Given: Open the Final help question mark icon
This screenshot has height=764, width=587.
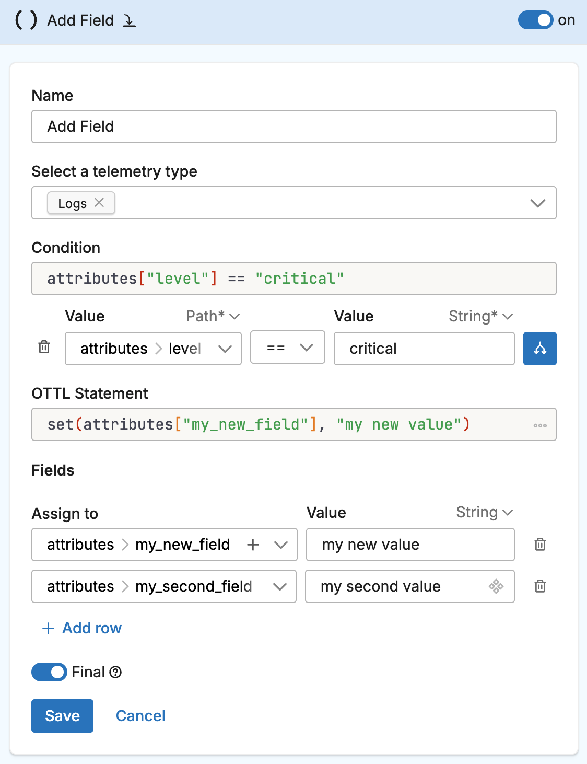Looking at the screenshot, I should pyautogui.click(x=116, y=672).
